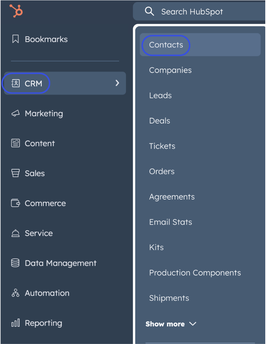Click the search magnifier icon

[149, 11]
